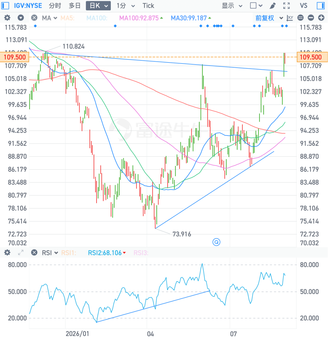328x340 pixels.
Task: Remove the RSI indicator with its X
Action: pos(34,253)
